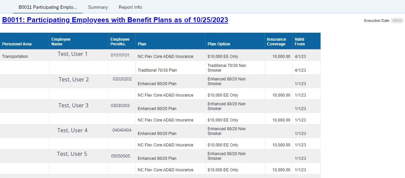Viewport: 405px width, 178px height.
Task: Select the Employee PersNo. column header
Action: 120,42
